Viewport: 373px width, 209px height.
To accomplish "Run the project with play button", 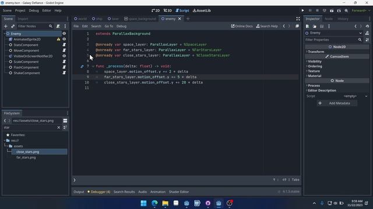I will [302, 10].
